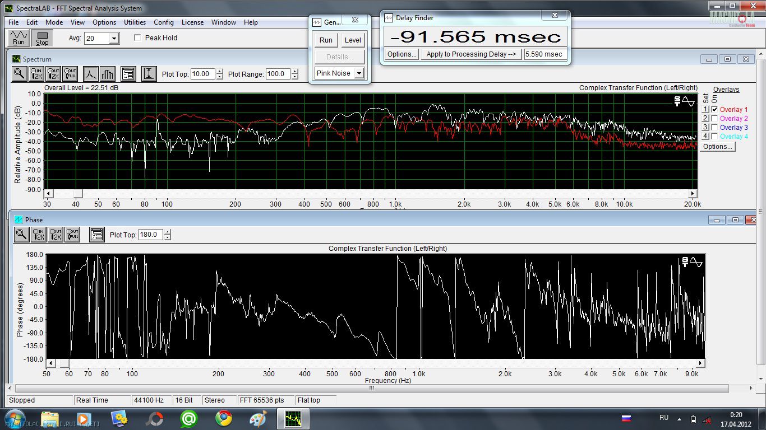766x430 pixels.
Task: Zoom in 2X in the Phase toolbar
Action: [38, 235]
